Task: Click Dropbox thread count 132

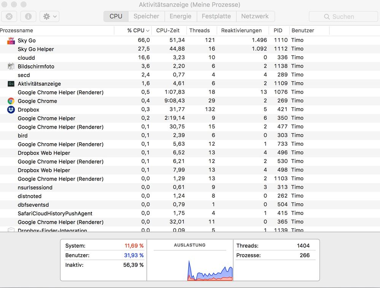Action: 210,109
